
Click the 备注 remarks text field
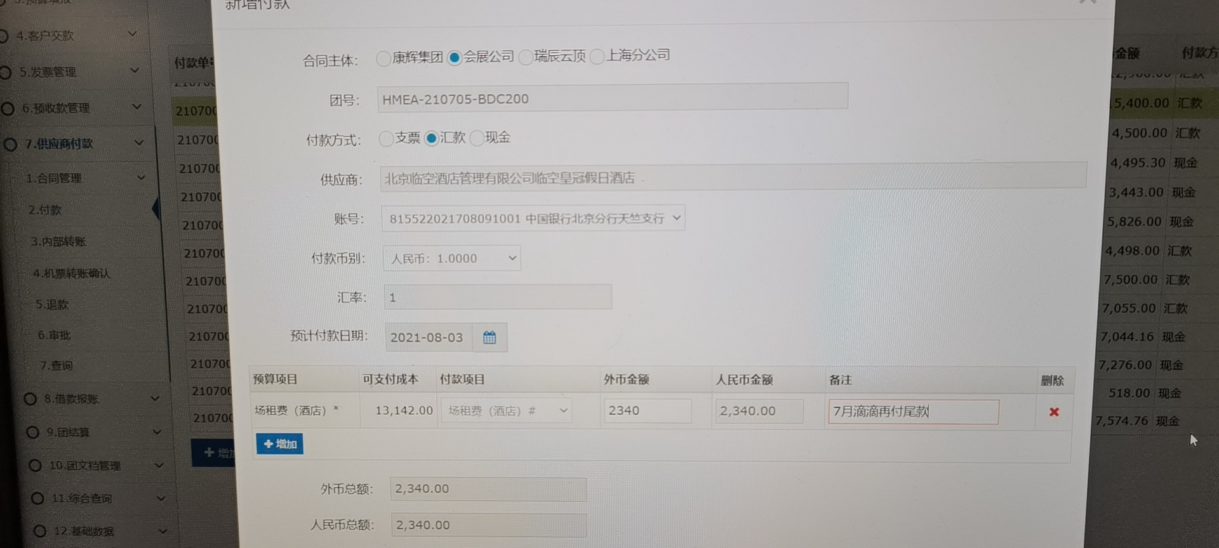912,412
